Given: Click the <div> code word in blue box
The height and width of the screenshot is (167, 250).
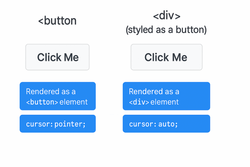Looking at the screenshot, I should (139, 102).
